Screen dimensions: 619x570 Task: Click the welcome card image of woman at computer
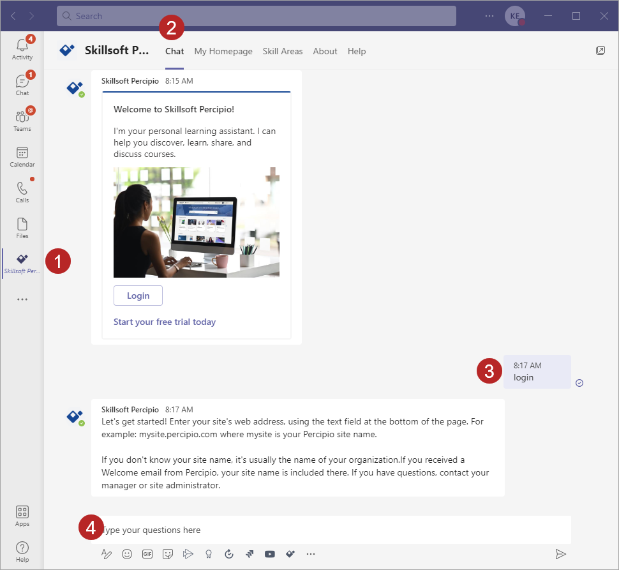coord(197,222)
